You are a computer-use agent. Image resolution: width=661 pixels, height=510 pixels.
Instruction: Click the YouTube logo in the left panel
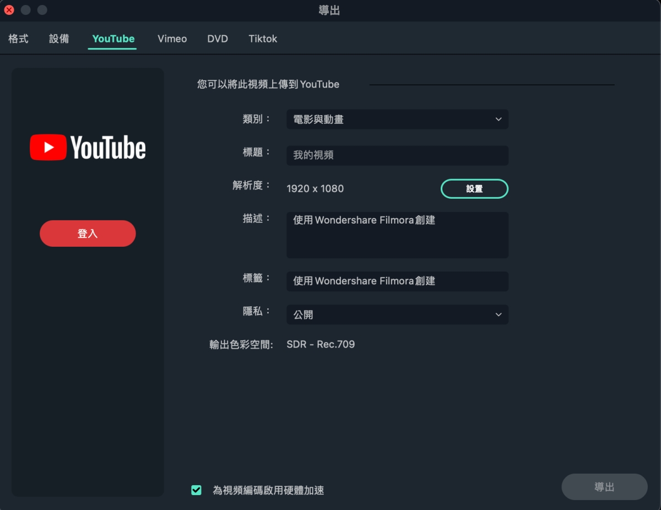point(88,148)
